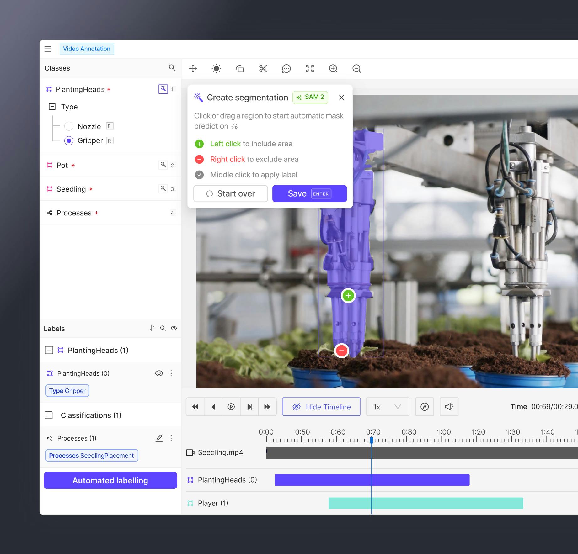The height and width of the screenshot is (554, 578).
Task: Search classes with magnifier icon
Action: click(172, 68)
